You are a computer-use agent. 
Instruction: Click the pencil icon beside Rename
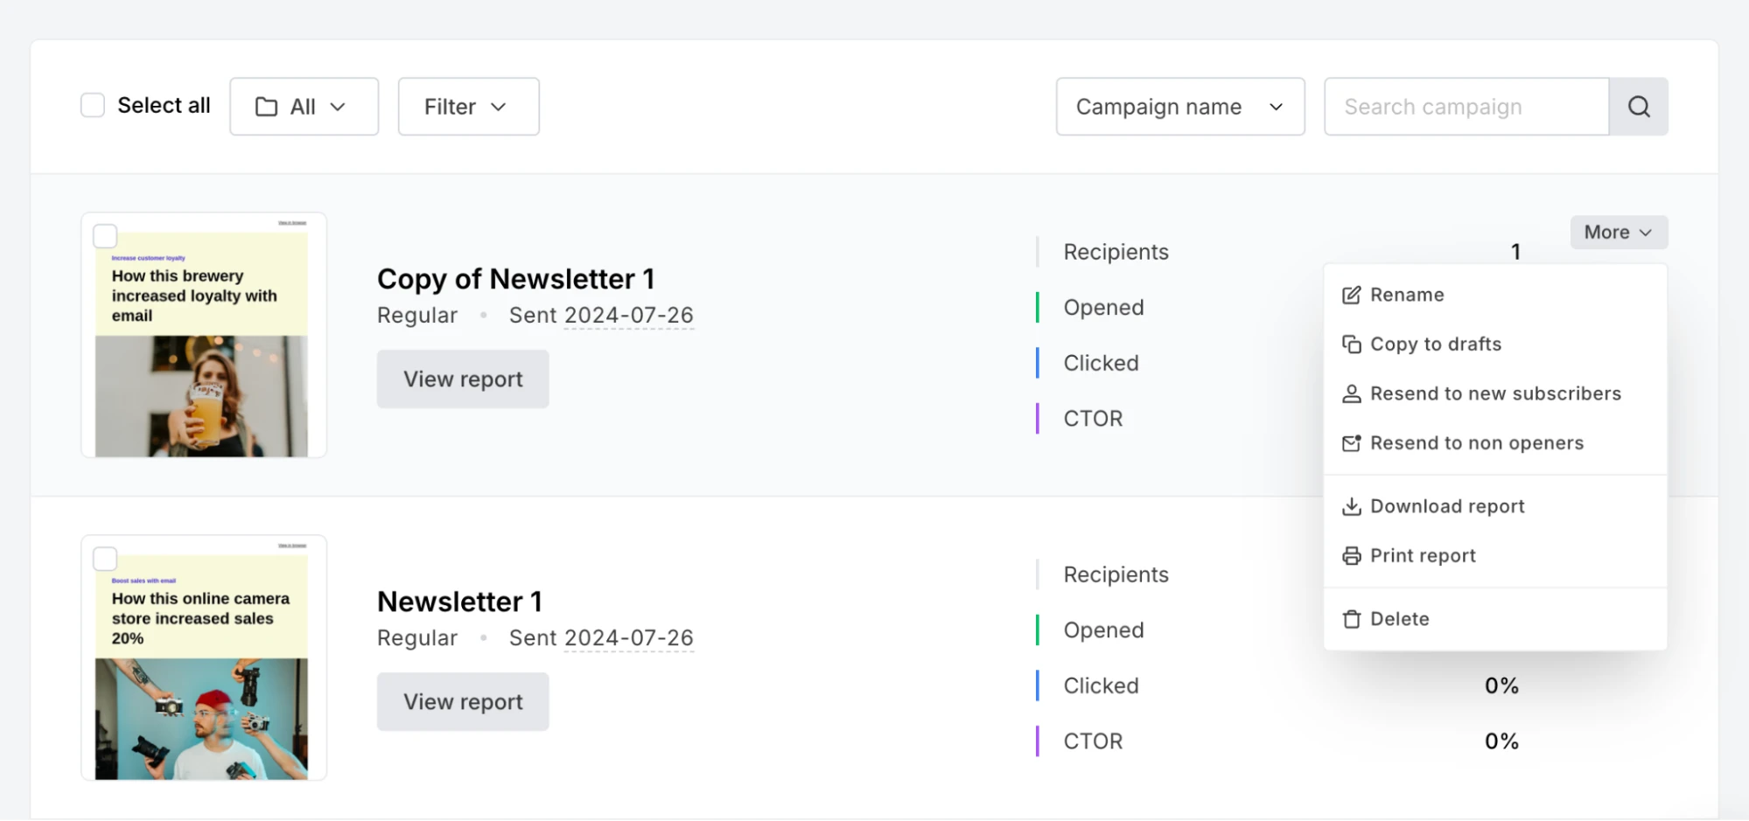click(x=1352, y=295)
